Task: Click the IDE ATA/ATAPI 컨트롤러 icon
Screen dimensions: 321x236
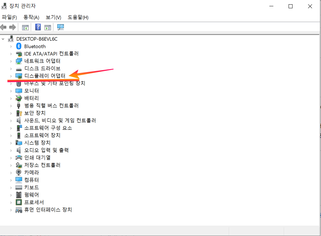Action: click(19, 54)
